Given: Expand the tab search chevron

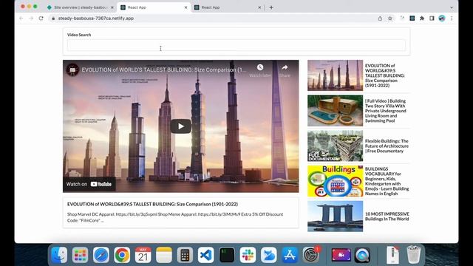Looking at the screenshot, I should [x=452, y=7].
